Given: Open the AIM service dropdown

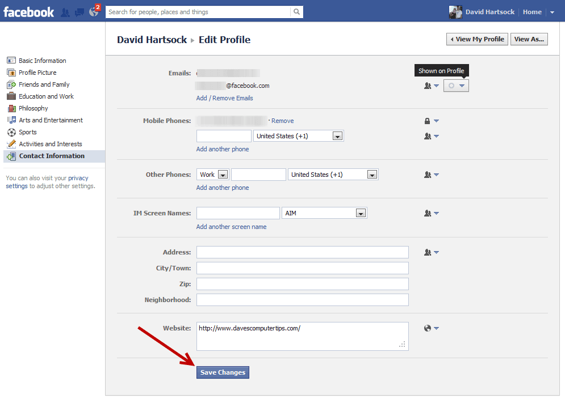Looking at the screenshot, I should 324,213.
